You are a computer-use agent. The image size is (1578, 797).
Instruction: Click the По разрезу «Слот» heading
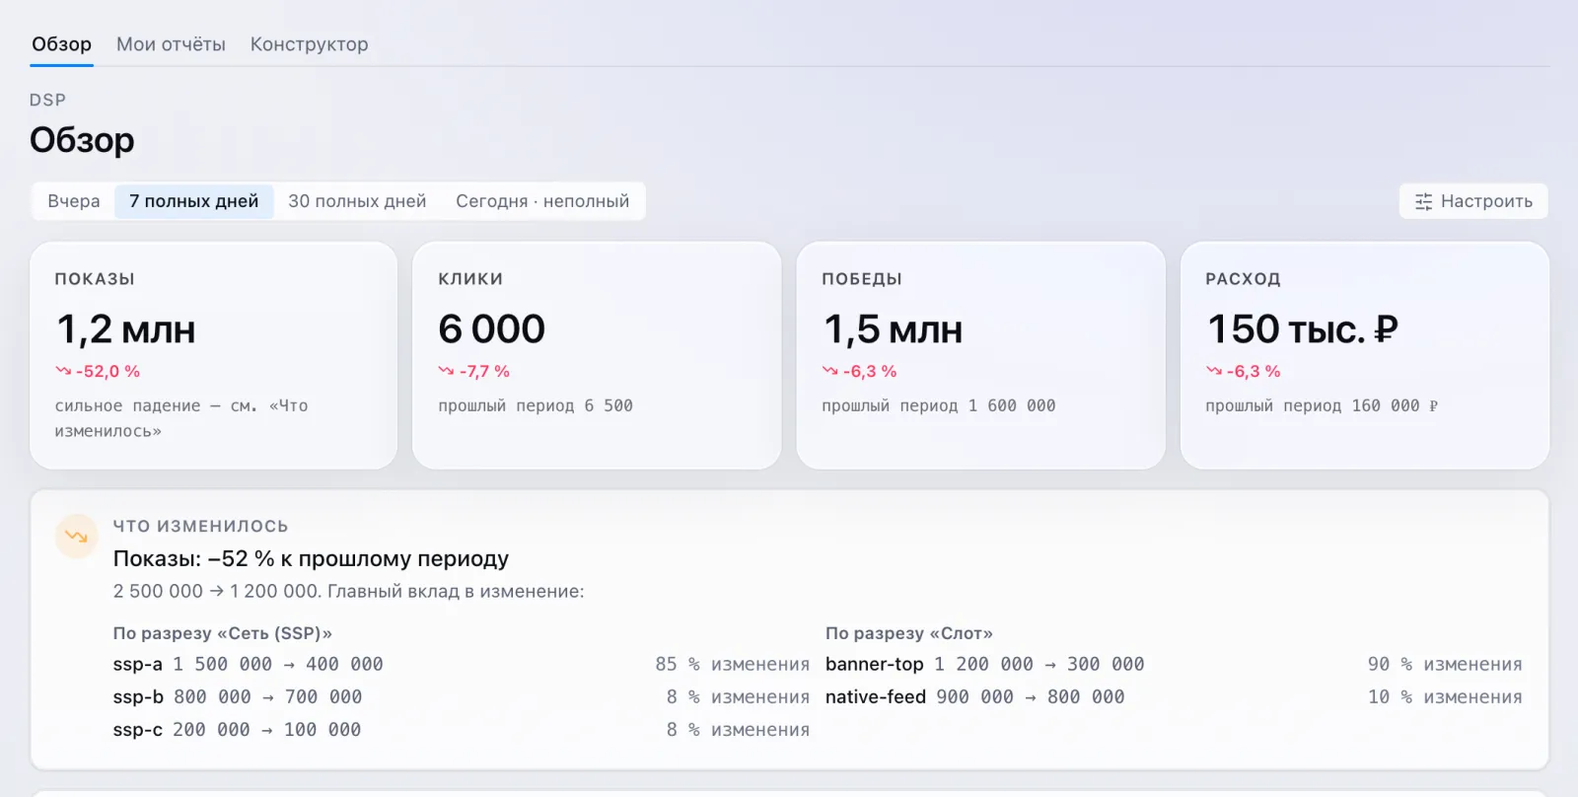(909, 633)
